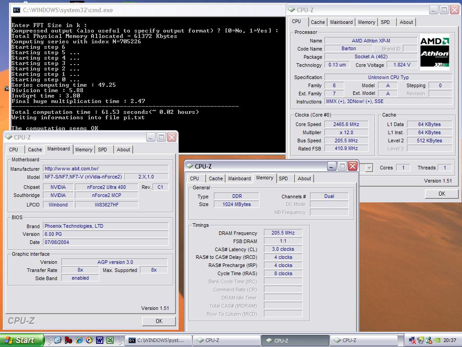Click OK in the processor CPU-Z window

tap(442, 194)
